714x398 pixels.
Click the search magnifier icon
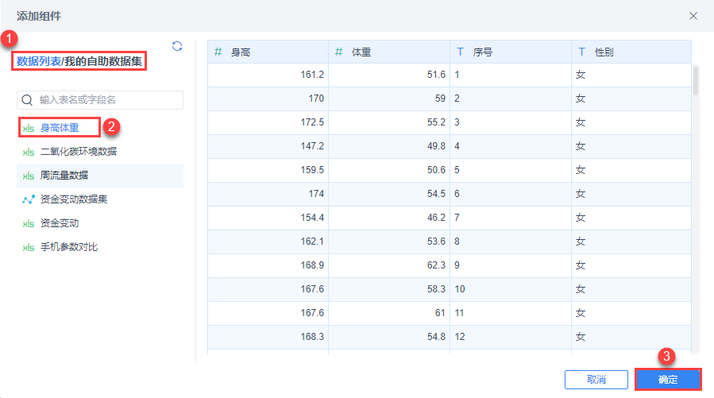27,100
